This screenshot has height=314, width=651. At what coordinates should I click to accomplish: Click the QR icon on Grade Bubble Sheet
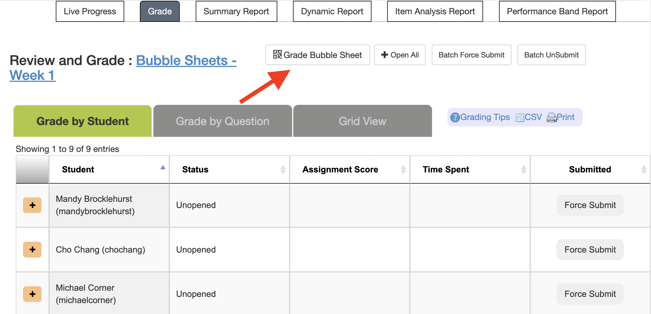pos(277,54)
